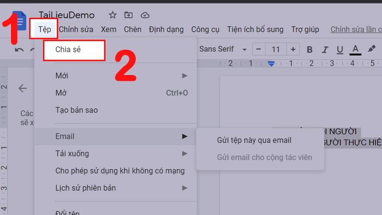Open the Công cụ menu
The width and height of the screenshot is (382, 215).
(205, 29)
